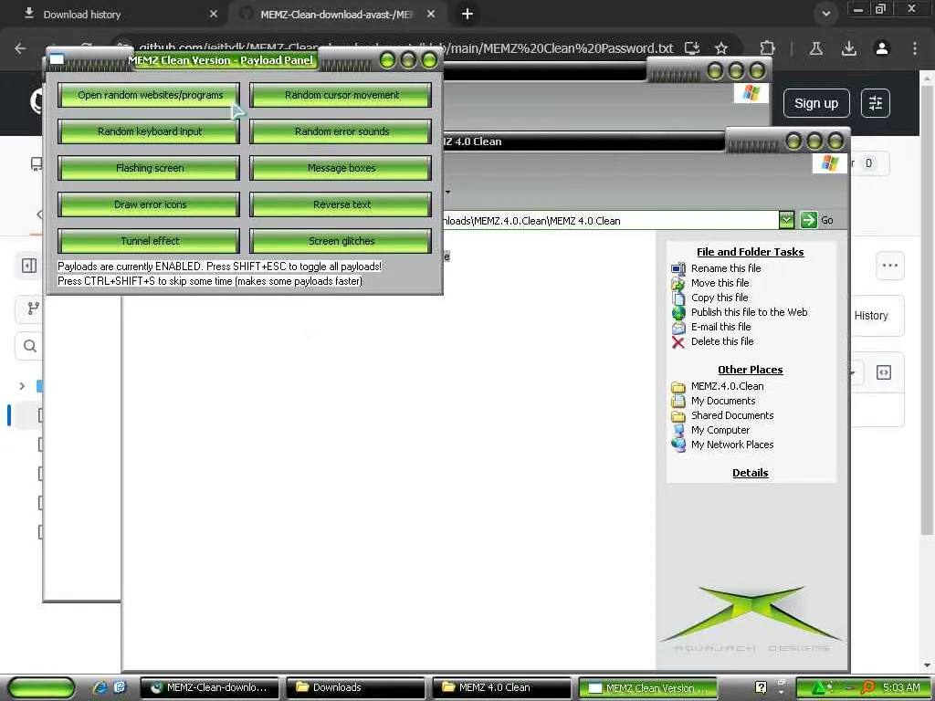Switch to MEMZ-Clean-downlo... taskbar window
The width and height of the screenshot is (935, 701).
coord(209,687)
